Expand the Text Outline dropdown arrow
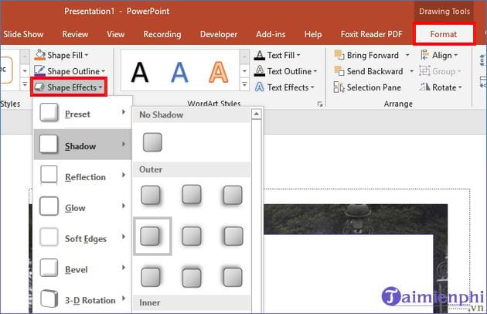 pos(315,71)
